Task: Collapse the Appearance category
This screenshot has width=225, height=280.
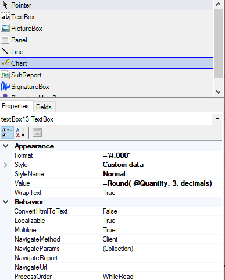Action: 6,146
